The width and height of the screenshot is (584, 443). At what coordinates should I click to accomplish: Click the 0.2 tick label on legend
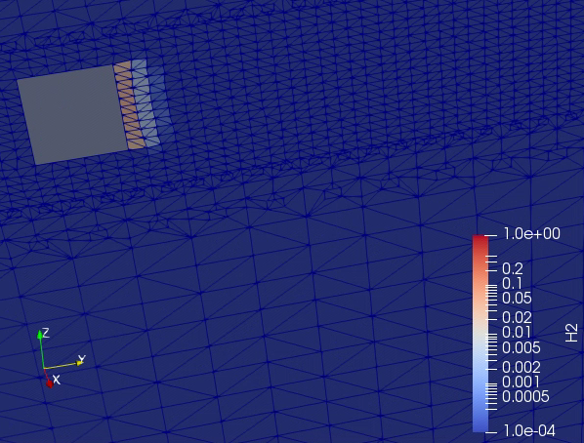pyautogui.click(x=513, y=268)
